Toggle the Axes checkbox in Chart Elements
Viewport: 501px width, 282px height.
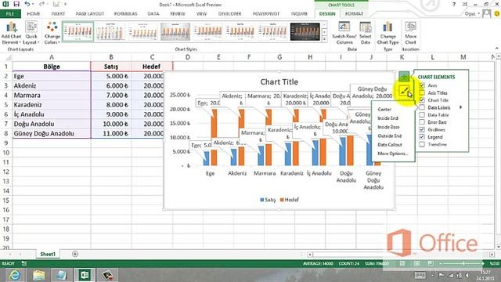(422, 85)
